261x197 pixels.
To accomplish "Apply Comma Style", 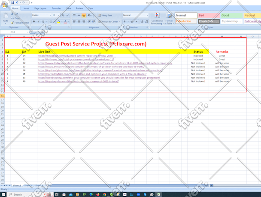I will (x=137, y=21).
